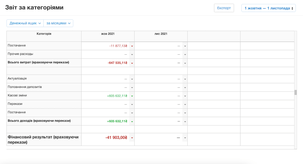303x164 pixels.
Task: Click the red arrow beside -11 877,13₴
Action: coord(132,46)
